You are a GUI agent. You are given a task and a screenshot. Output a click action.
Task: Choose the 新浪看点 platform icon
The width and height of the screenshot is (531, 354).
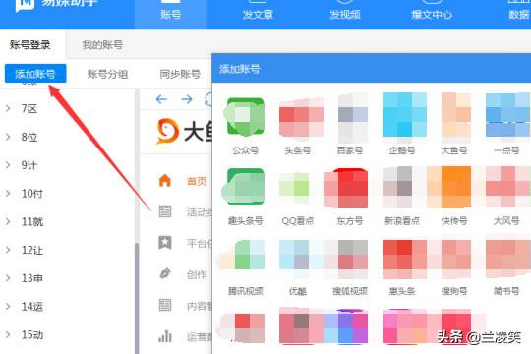coord(397,187)
